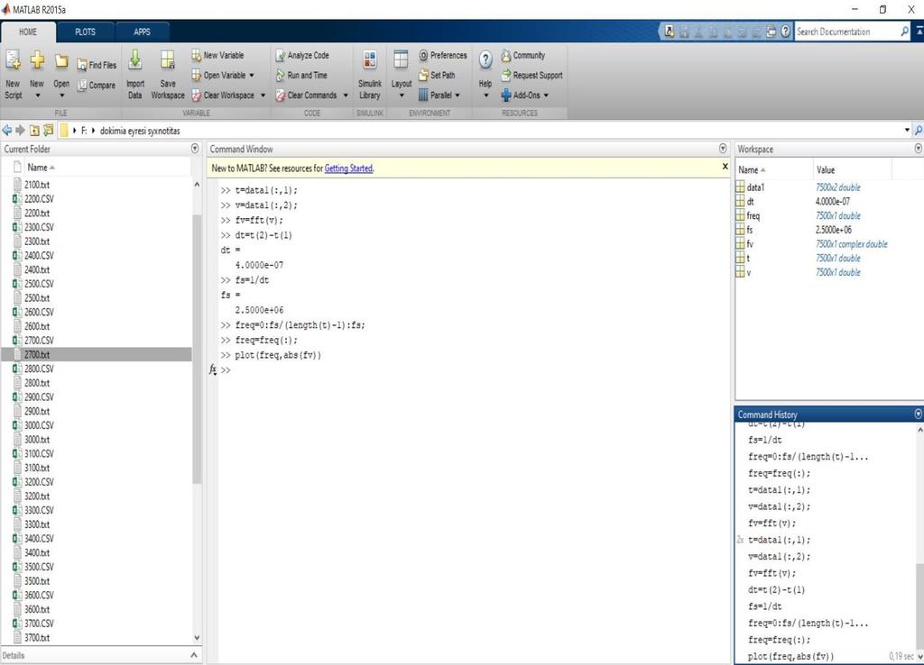The image size is (924, 665).
Task: Open the Command History actions menu
Action: tap(918, 414)
